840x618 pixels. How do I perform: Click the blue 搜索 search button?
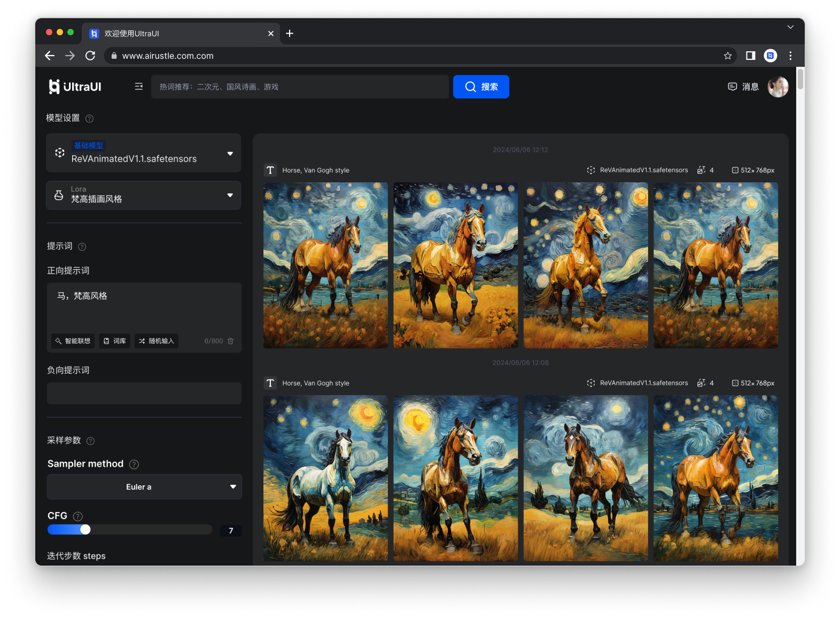pyautogui.click(x=481, y=87)
